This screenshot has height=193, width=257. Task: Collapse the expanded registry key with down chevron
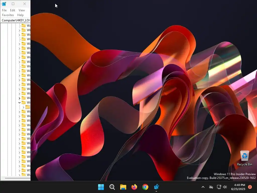(x=19, y=103)
